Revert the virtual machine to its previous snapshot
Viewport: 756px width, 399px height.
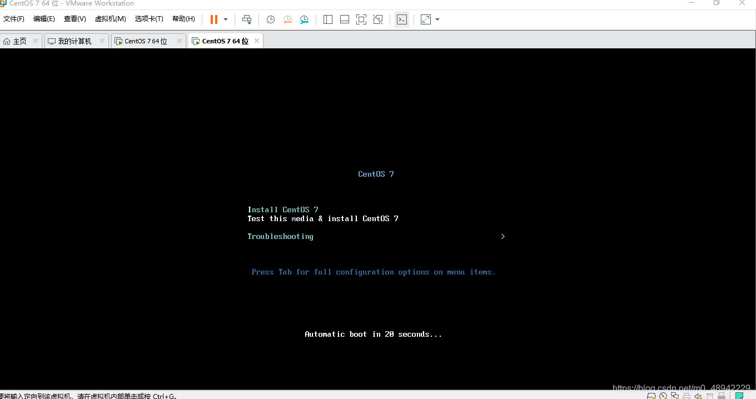click(x=287, y=19)
